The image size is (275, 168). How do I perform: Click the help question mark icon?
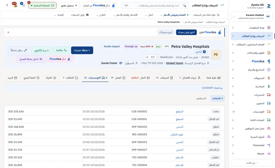(7, 5)
